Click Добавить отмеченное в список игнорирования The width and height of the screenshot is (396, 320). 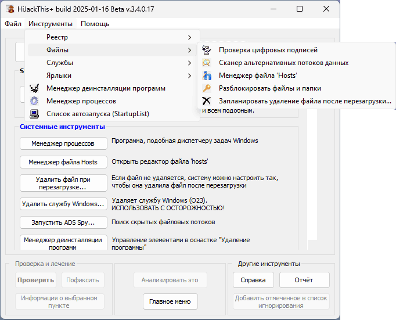tap(281, 301)
